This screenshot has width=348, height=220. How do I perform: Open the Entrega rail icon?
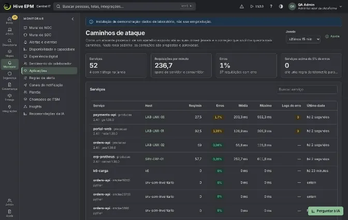[9, 98]
